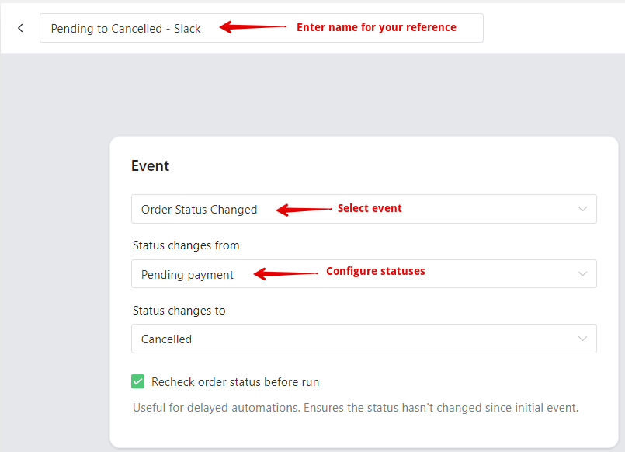
Task: Open the Order Status Changed event dropdown
Action: point(364,209)
